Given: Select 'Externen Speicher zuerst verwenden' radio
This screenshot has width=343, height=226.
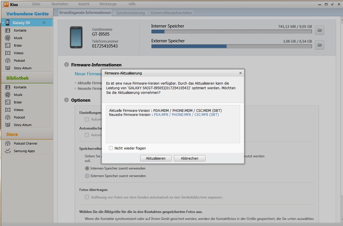Looking at the screenshot, I should [87, 176].
